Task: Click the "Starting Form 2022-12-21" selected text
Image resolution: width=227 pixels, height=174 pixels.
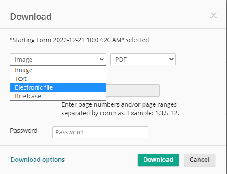Action: point(79,40)
